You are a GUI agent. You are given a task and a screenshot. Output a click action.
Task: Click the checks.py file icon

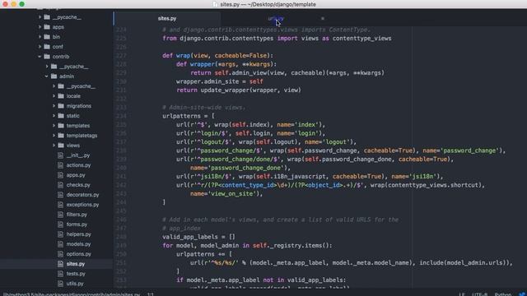point(60,185)
